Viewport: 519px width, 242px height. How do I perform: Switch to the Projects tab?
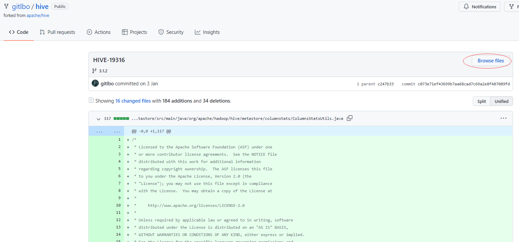click(134, 32)
